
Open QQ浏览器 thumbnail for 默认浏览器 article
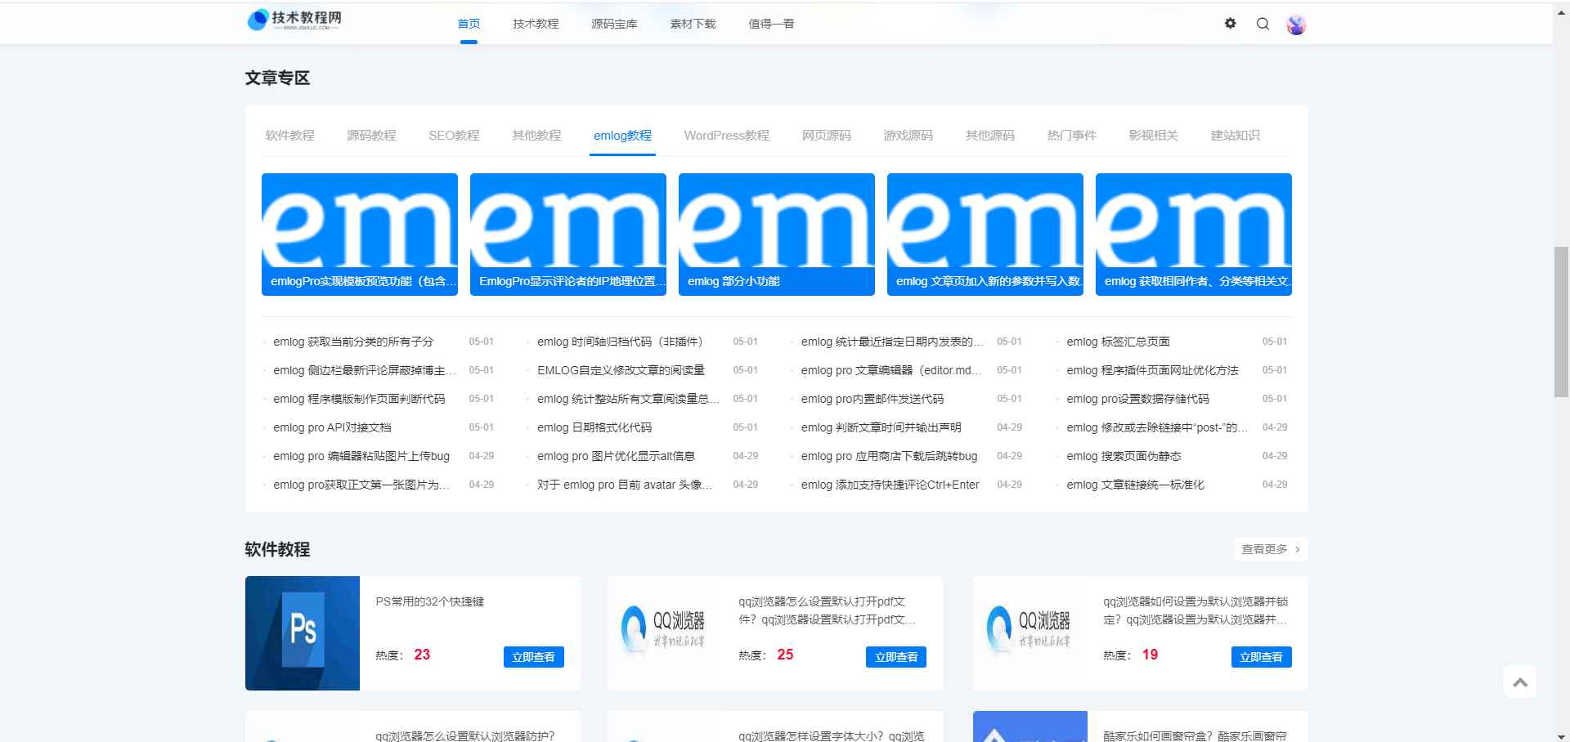click(1029, 633)
